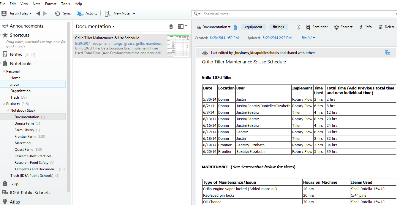Click the sidebar vertical scrollbar

click(68, 107)
